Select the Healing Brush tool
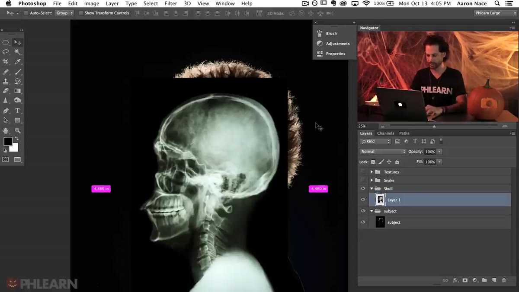The image size is (519, 292). point(6,72)
